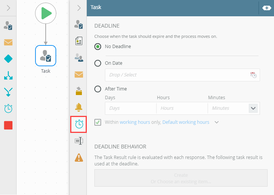This screenshot has width=274, height=195.
Task: Click the DEADLINE section heading
Action: point(107,26)
